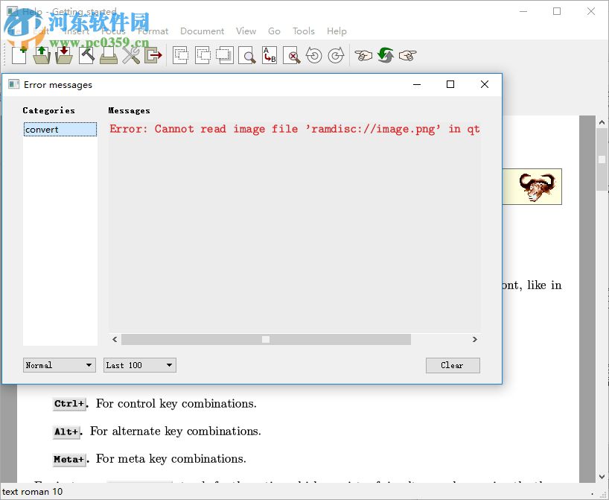Viewport: 609px width, 500px height.
Task: Create a new document
Action: 17,55
